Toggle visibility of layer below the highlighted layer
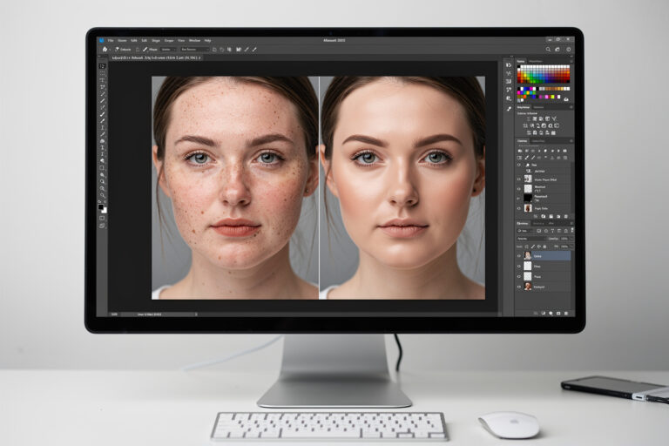This screenshot has height=446, width=669. [519, 267]
